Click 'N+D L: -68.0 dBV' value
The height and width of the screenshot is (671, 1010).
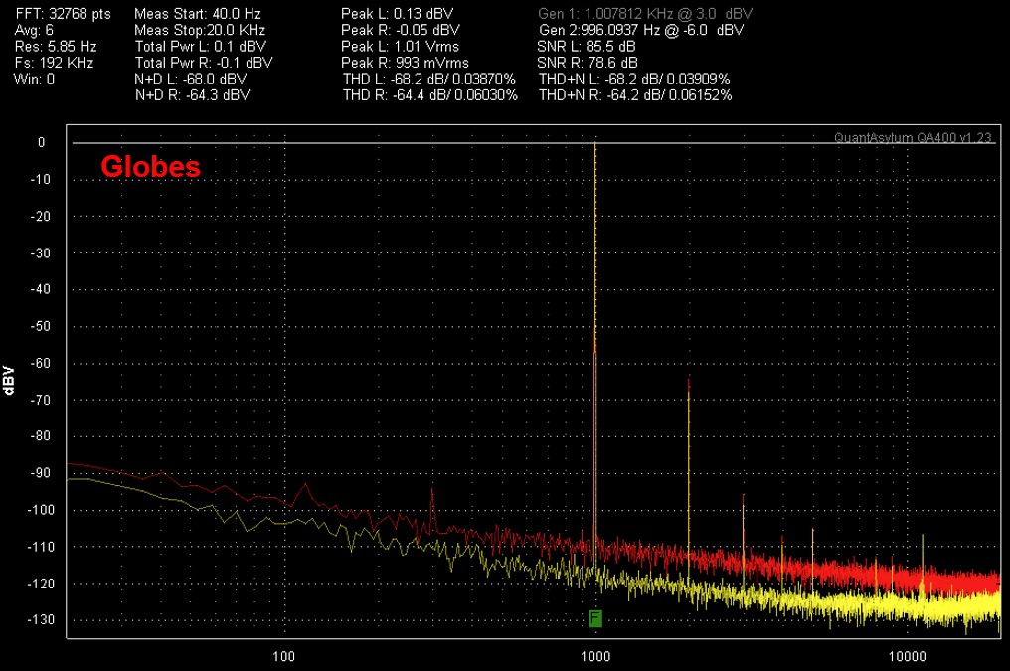191,79
